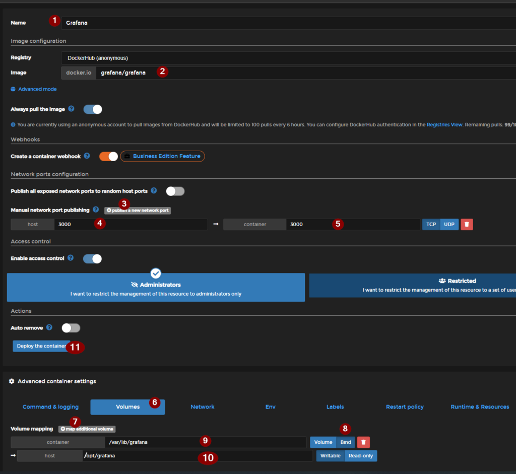This screenshot has width=516, height=474.
Task: Click Deploy the container button
Action: tap(41, 346)
